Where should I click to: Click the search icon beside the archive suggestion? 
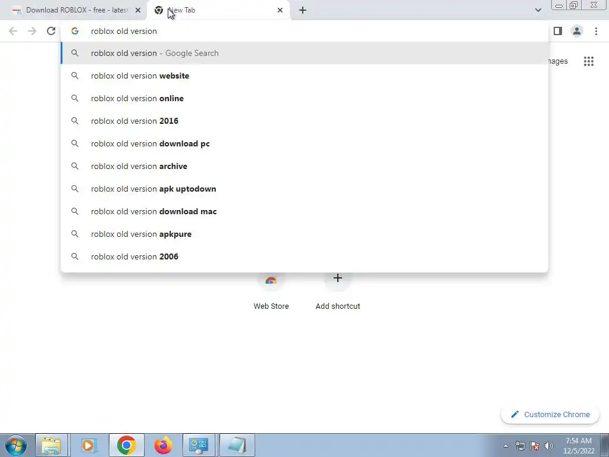point(74,166)
